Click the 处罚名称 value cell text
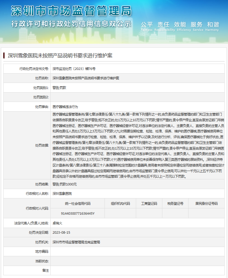This screenshot has width=228, height=278. tap(86, 78)
